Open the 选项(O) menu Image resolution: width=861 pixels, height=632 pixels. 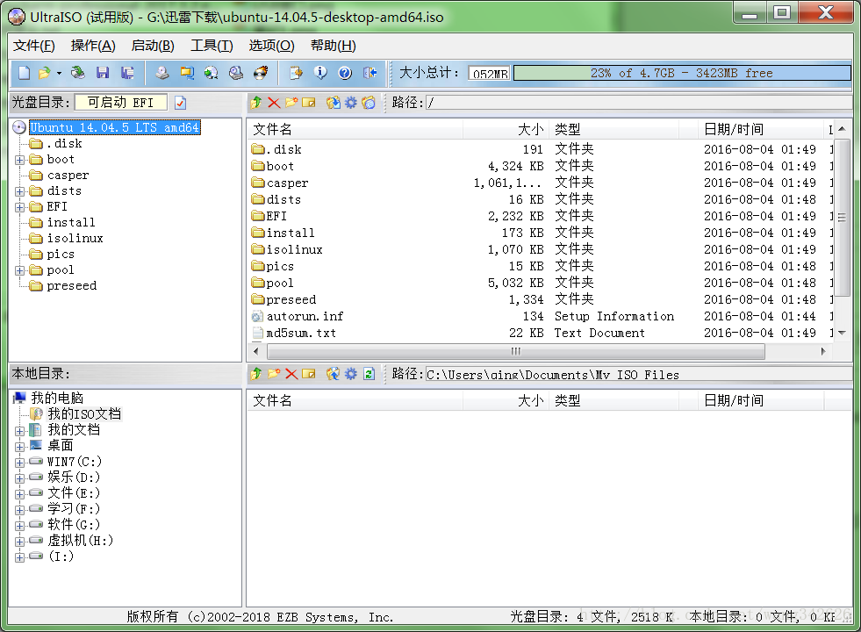[x=271, y=46]
